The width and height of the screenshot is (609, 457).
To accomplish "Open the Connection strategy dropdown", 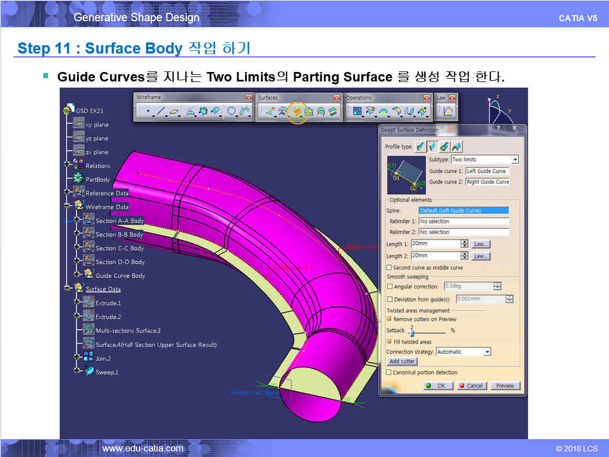I will pos(487,352).
